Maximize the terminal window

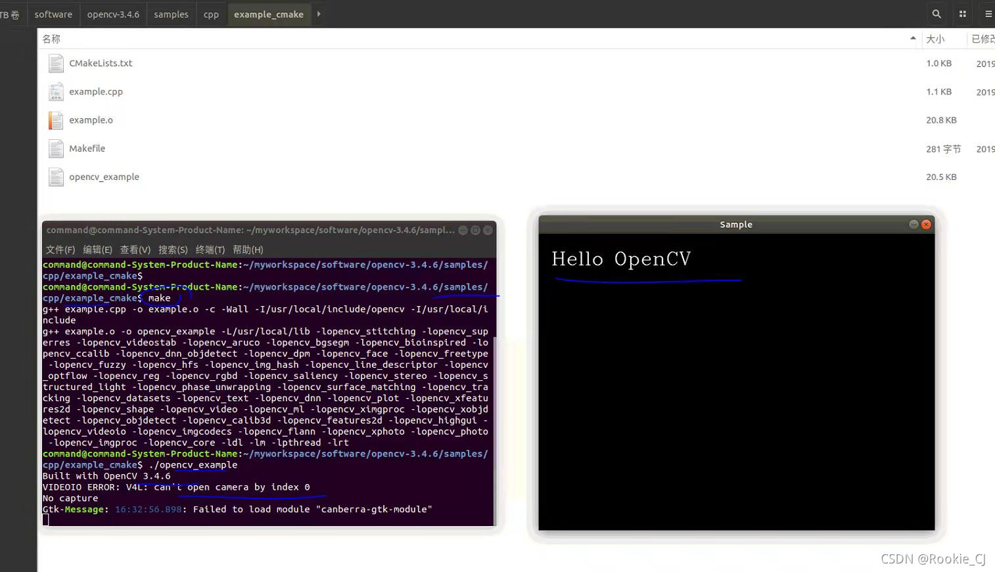[475, 230]
